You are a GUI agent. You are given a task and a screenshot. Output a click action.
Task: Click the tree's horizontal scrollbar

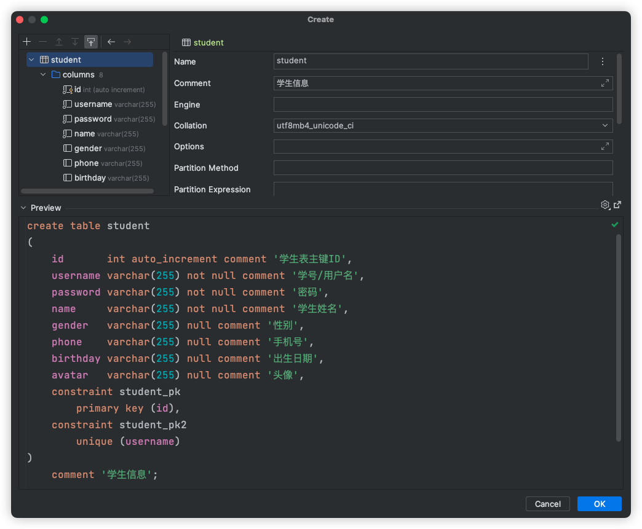point(87,191)
